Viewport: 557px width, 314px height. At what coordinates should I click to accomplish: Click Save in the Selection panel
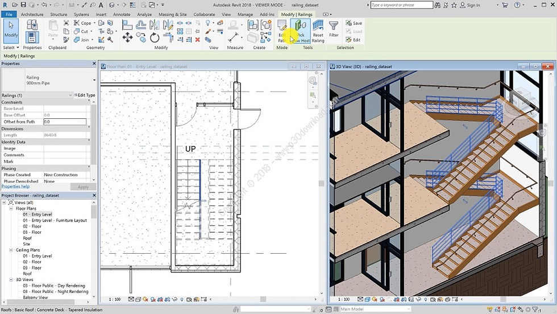(354, 23)
